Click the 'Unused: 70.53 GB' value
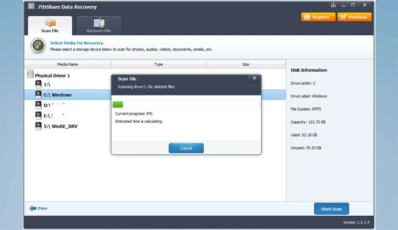The image size is (398, 230). click(x=306, y=148)
